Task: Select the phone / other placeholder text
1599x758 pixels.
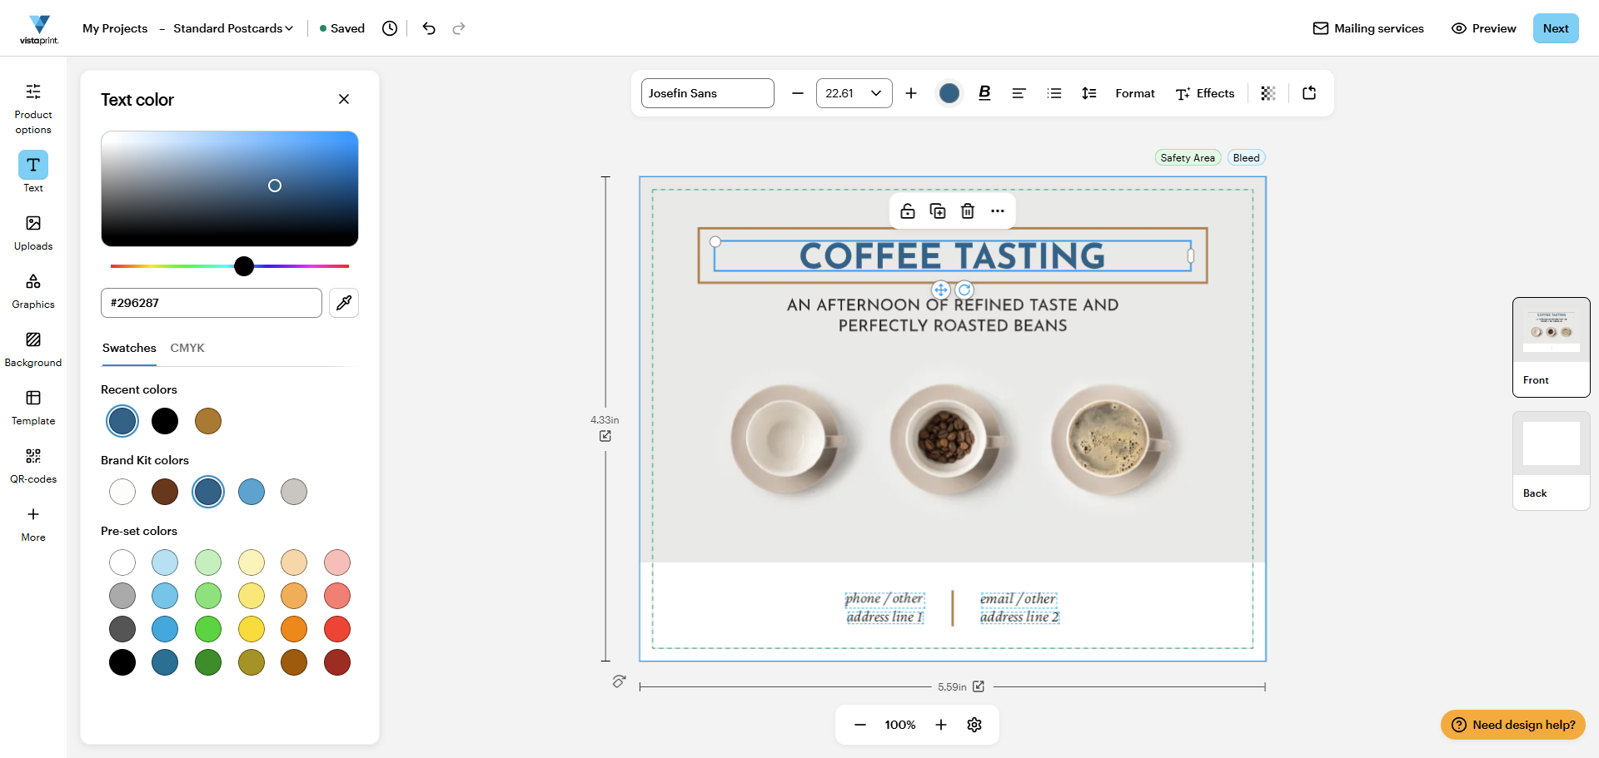Action: coord(884,598)
